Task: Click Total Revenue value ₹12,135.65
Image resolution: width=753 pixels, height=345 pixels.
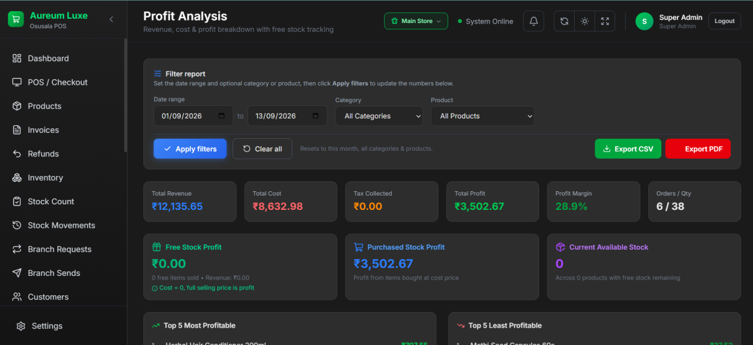Action: coord(177,206)
